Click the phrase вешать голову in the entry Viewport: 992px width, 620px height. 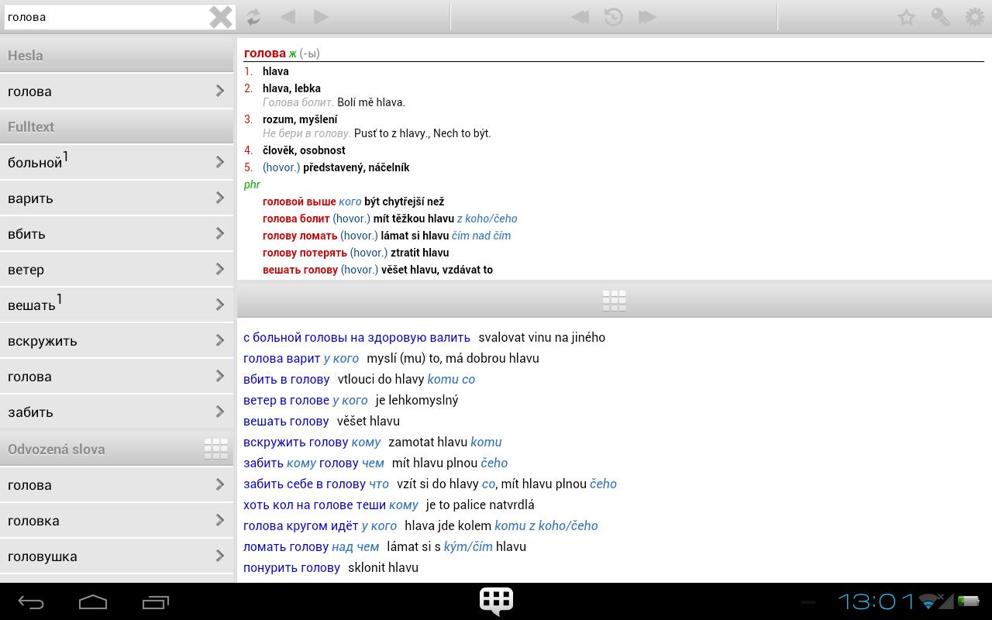300,270
